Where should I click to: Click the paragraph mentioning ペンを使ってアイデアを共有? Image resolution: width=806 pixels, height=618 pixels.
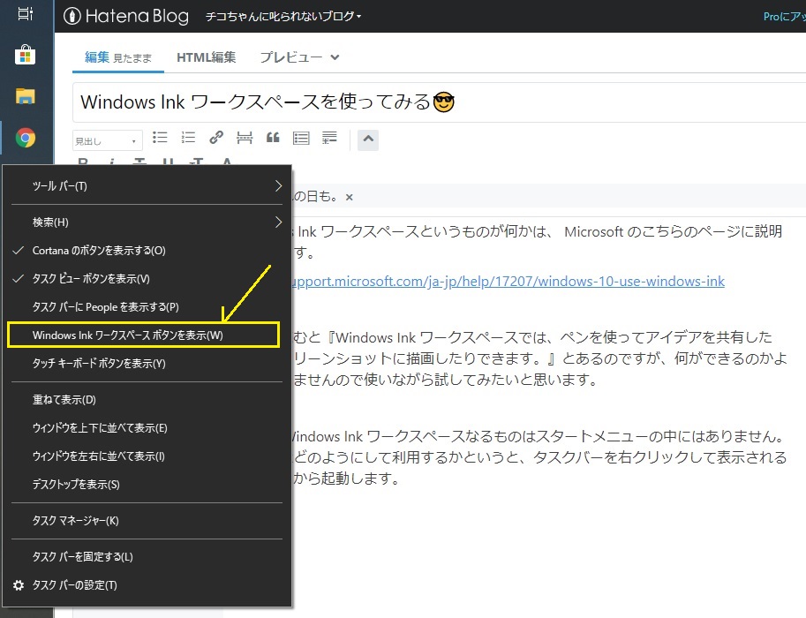539,358
